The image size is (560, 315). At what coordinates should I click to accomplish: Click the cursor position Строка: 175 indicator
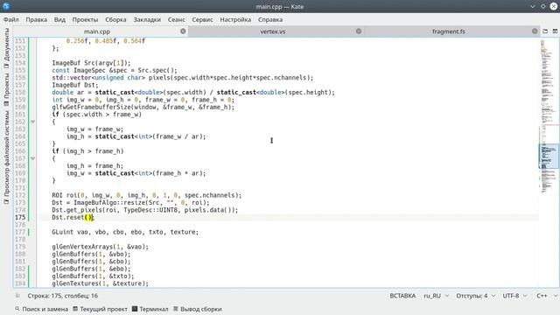coord(62,296)
